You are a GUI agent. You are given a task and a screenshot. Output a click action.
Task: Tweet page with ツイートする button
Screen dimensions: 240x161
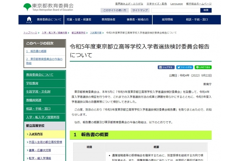point(185,67)
